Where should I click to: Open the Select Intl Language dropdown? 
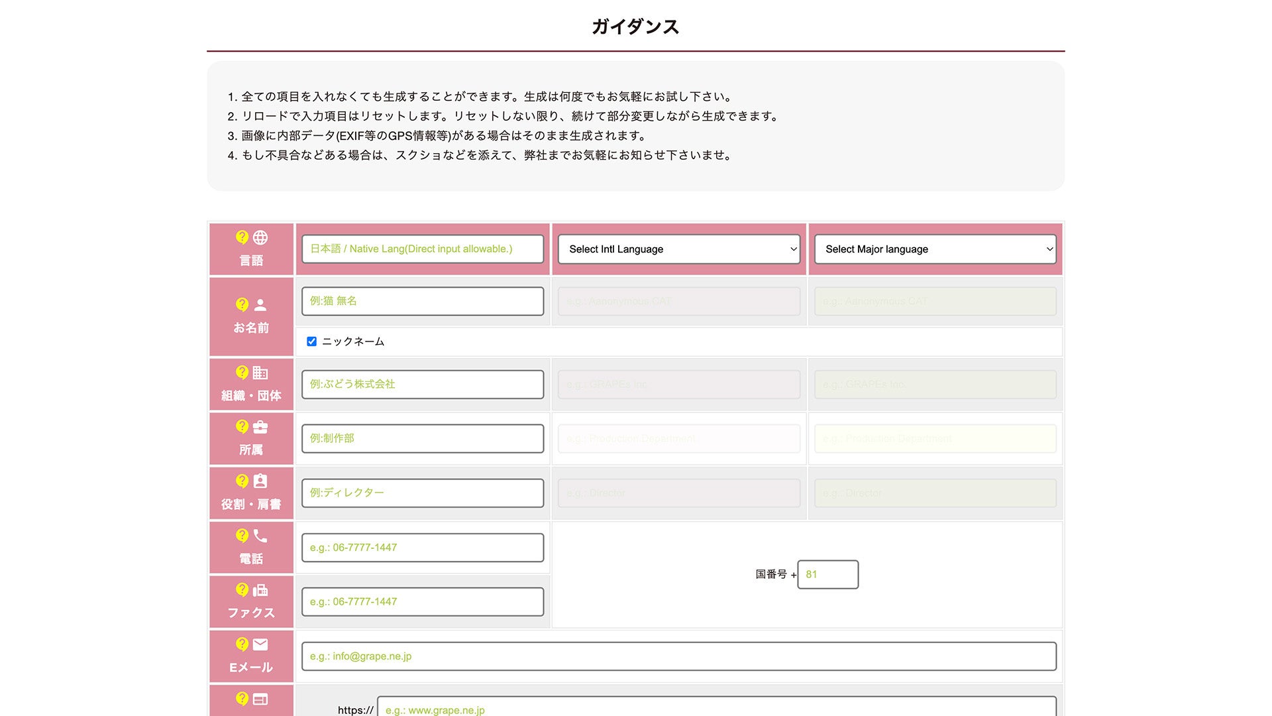[x=679, y=249]
